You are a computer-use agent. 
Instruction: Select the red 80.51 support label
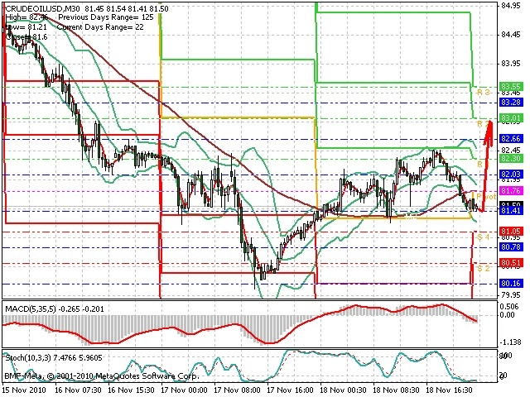511,263
